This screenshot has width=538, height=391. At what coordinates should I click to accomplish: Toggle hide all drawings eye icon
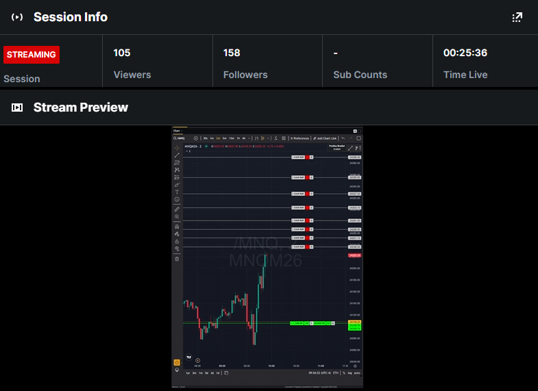[177, 249]
